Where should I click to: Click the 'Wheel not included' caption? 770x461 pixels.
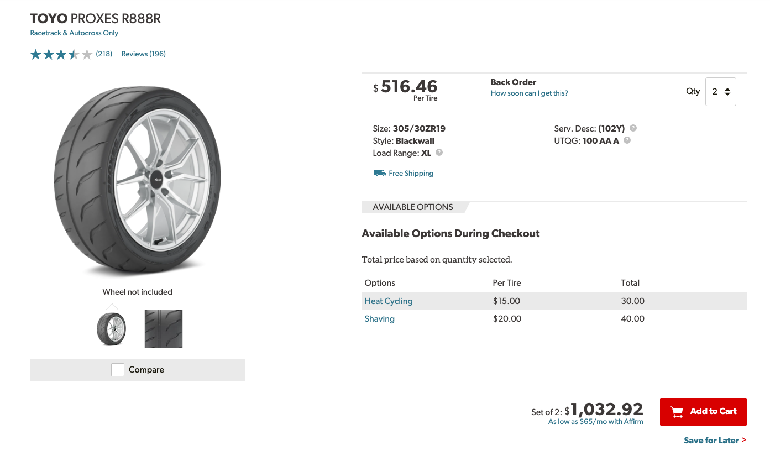coord(138,292)
